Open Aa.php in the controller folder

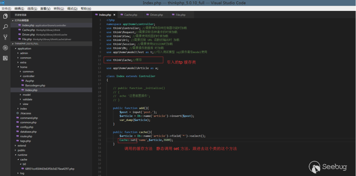[51, 81]
